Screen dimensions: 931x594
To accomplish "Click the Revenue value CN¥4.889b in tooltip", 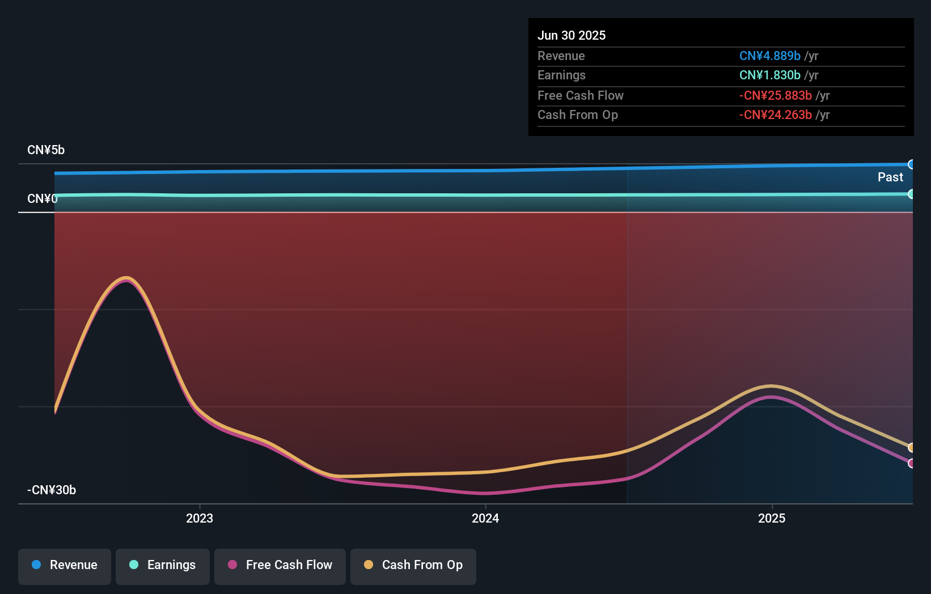I will tap(769, 56).
